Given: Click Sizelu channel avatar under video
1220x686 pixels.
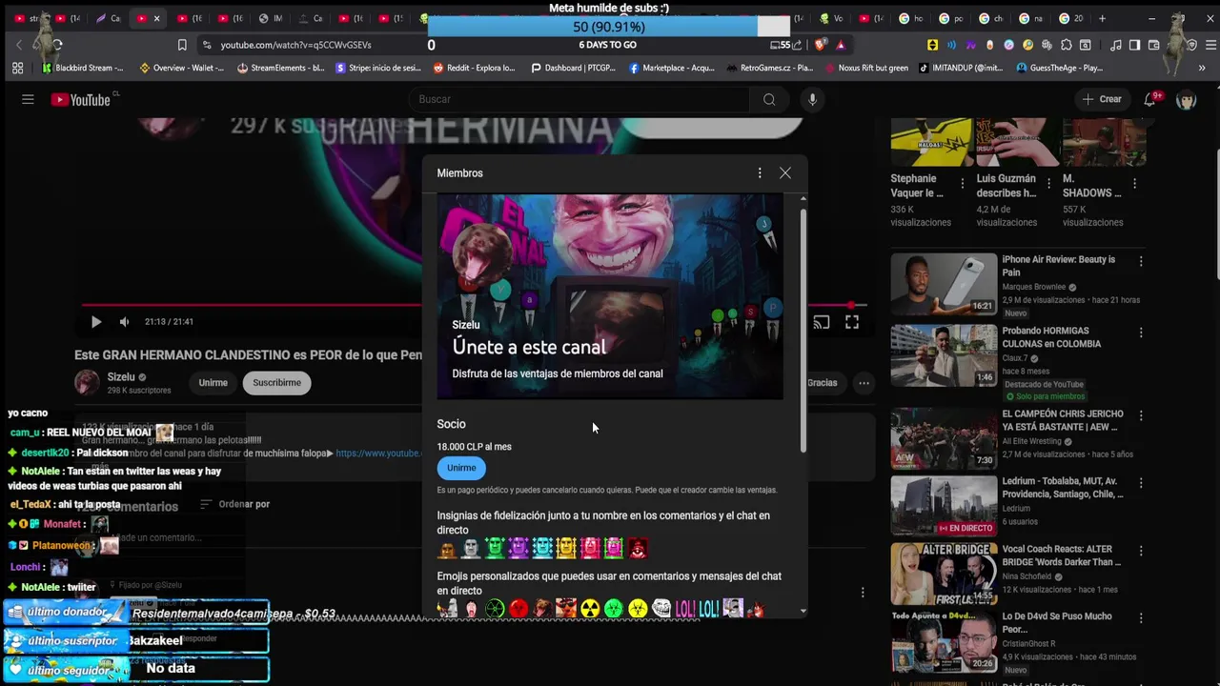Looking at the screenshot, I should [x=87, y=382].
